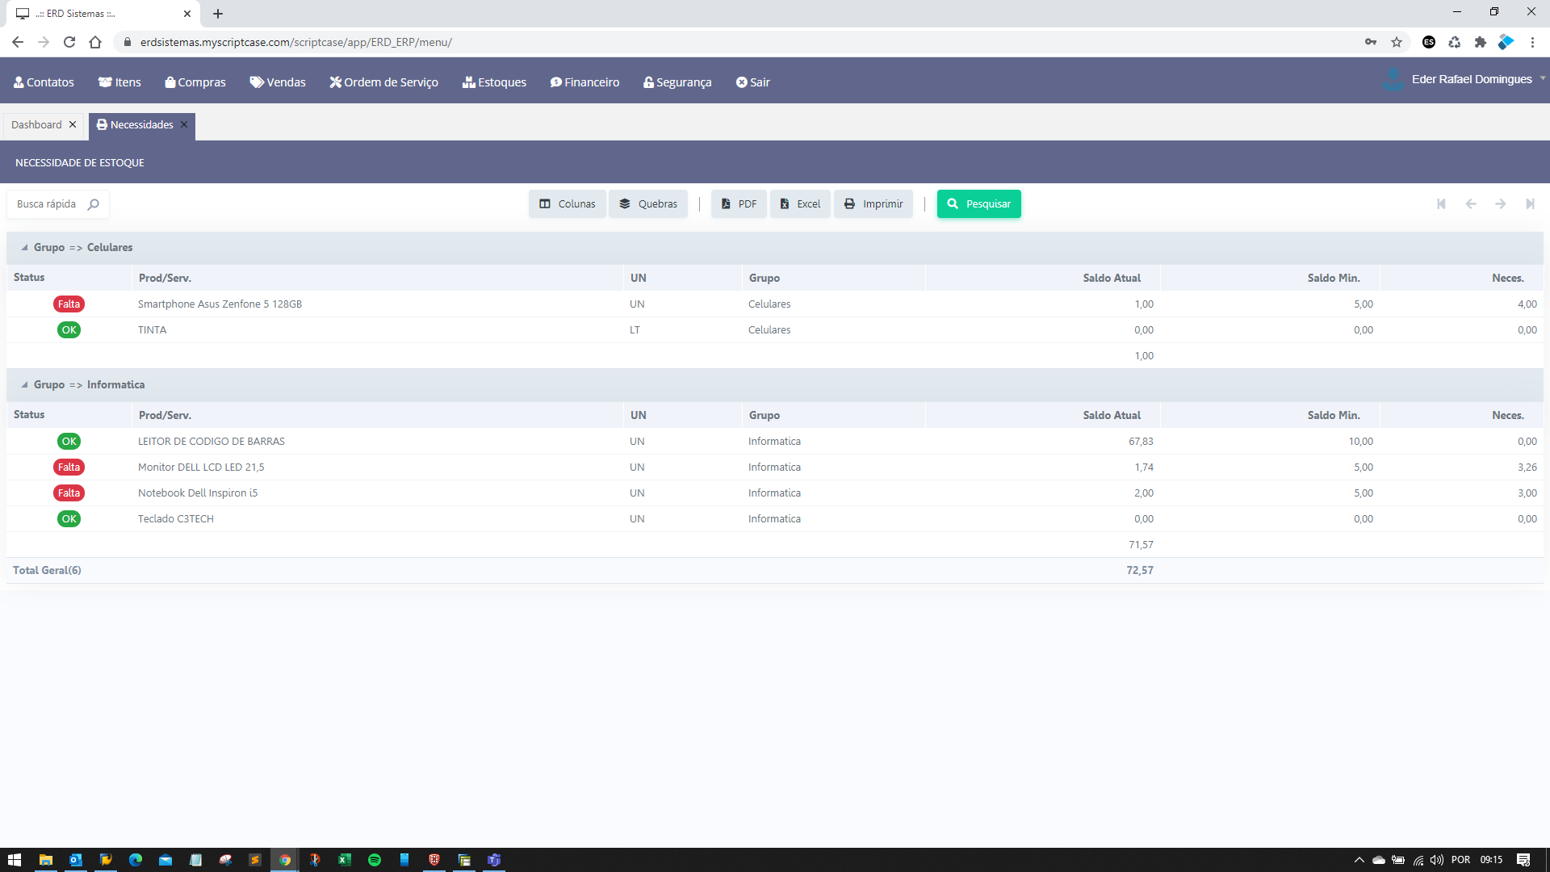Click the Falta badge for Smartphone Asus Zenfone
This screenshot has width=1550, height=872.
pos(69,304)
